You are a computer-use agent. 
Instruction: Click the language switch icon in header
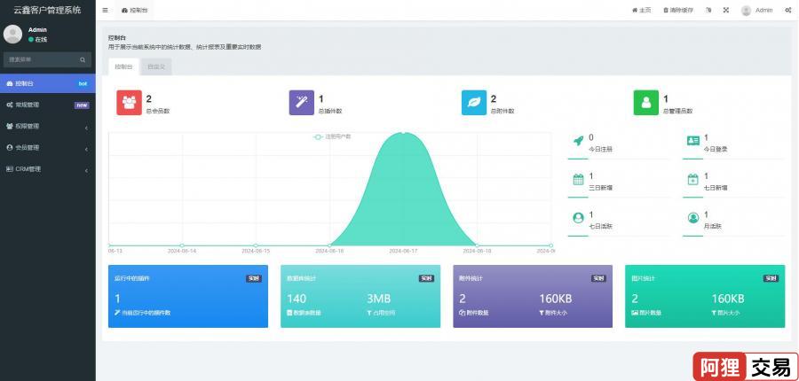pos(708,10)
